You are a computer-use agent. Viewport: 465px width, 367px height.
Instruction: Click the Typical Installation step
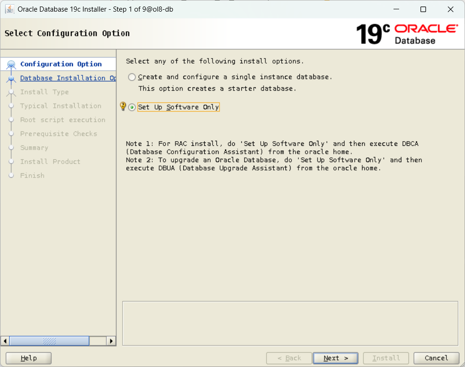coord(61,106)
